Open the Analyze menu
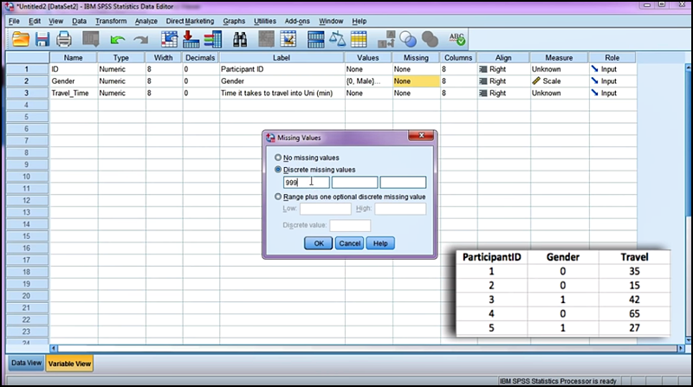The width and height of the screenshot is (693, 387). coord(146,21)
